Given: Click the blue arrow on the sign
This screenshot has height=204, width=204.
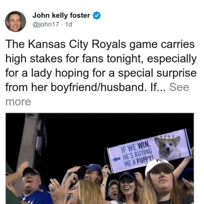Looking at the screenshot, I should 117,159.
